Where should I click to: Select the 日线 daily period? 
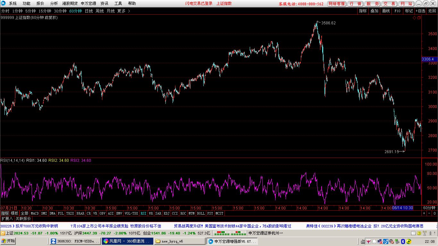(89, 11)
